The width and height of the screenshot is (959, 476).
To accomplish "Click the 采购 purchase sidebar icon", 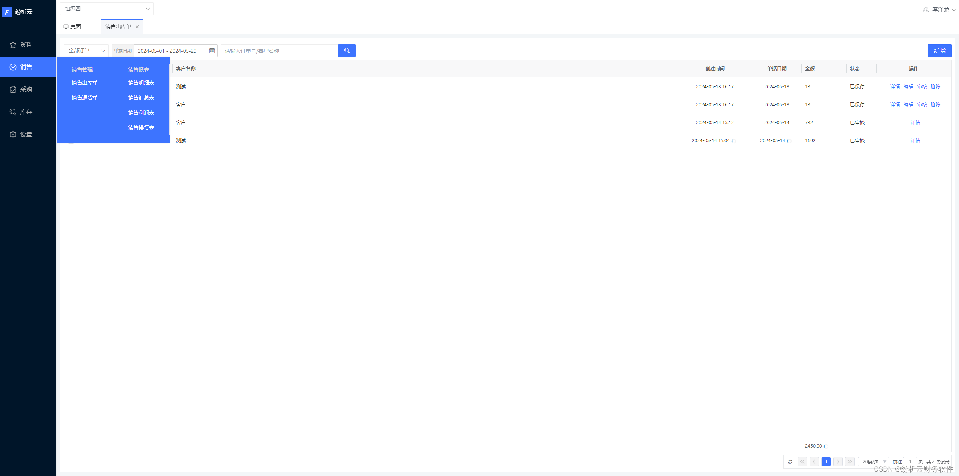I will point(13,89).
